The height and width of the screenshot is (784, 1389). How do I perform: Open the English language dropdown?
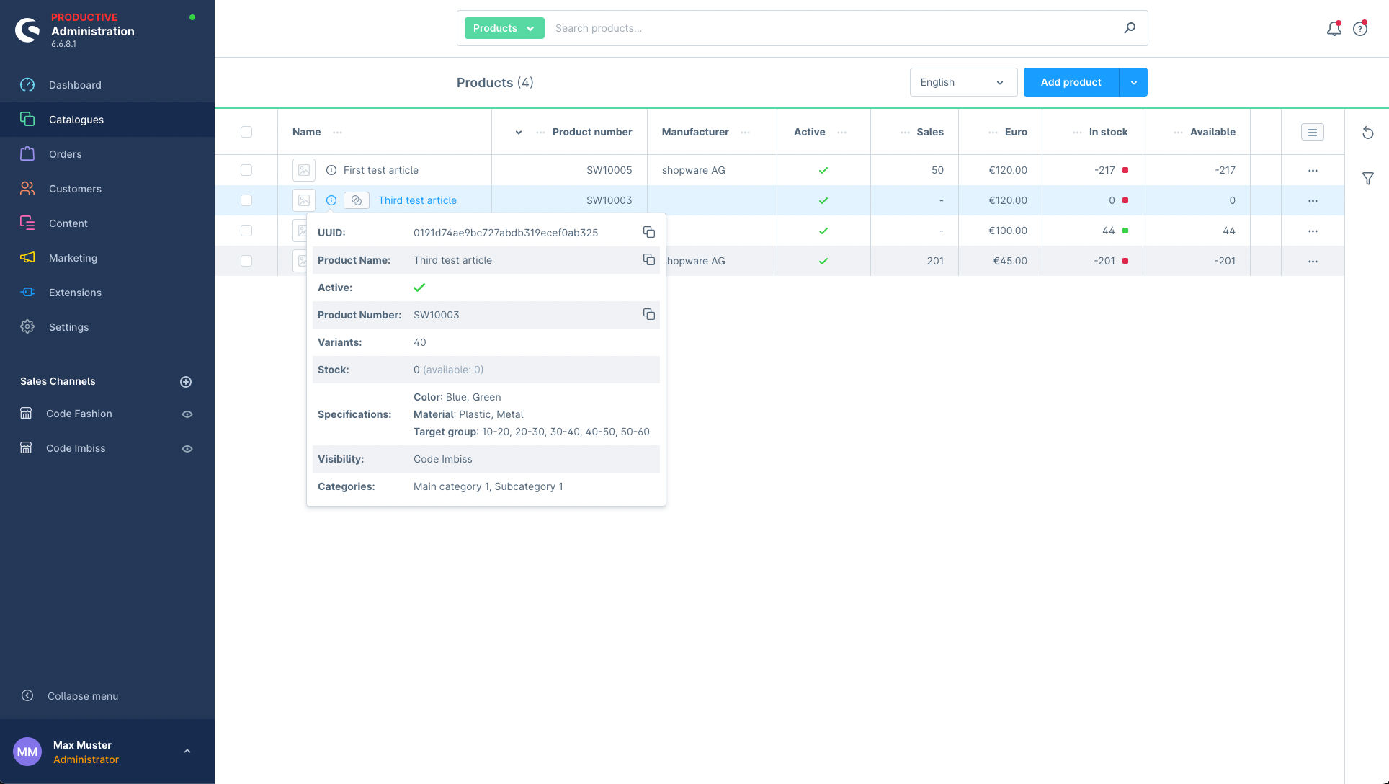963,82
